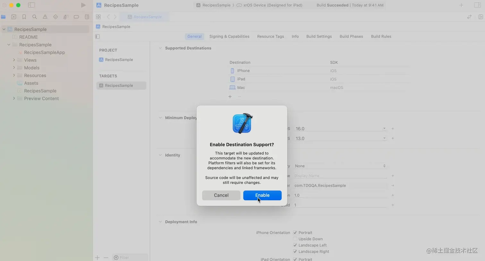Expand the Models folder
The image size is (485, 261).
[14, 68]
